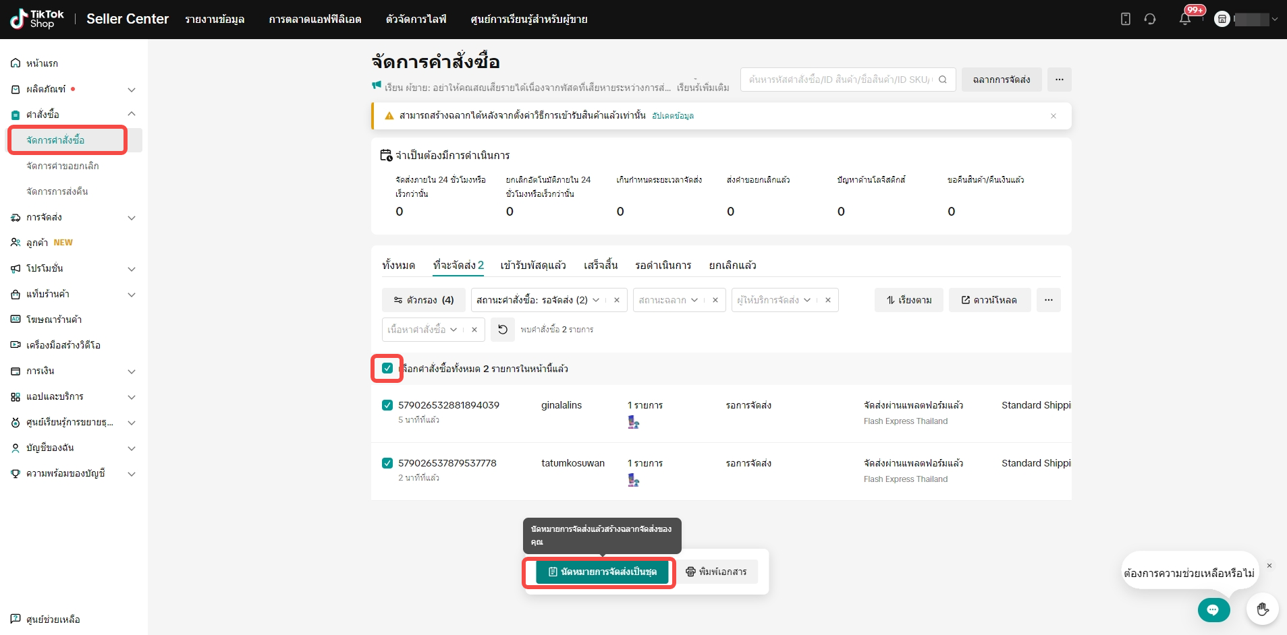Viewport: 1287px width, 635px height.
Task: Switch to รอดำเนินการ tab
Action: [663, 266]
